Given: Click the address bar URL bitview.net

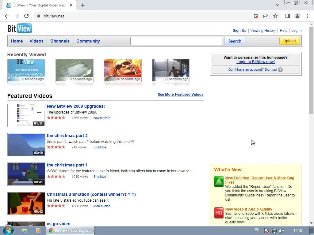Looking at the screenshot, I should pyautogui.click(x=54, y=16).
